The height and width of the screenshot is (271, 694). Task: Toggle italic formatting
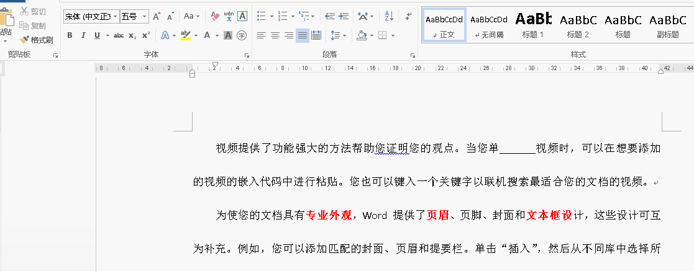[x=83, y=35]
